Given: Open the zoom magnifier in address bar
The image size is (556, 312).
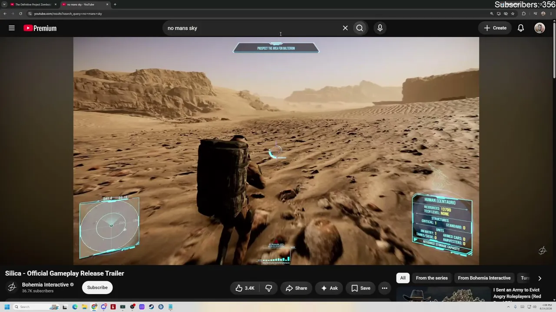Looking at the screenshot, I should point(492,13).
